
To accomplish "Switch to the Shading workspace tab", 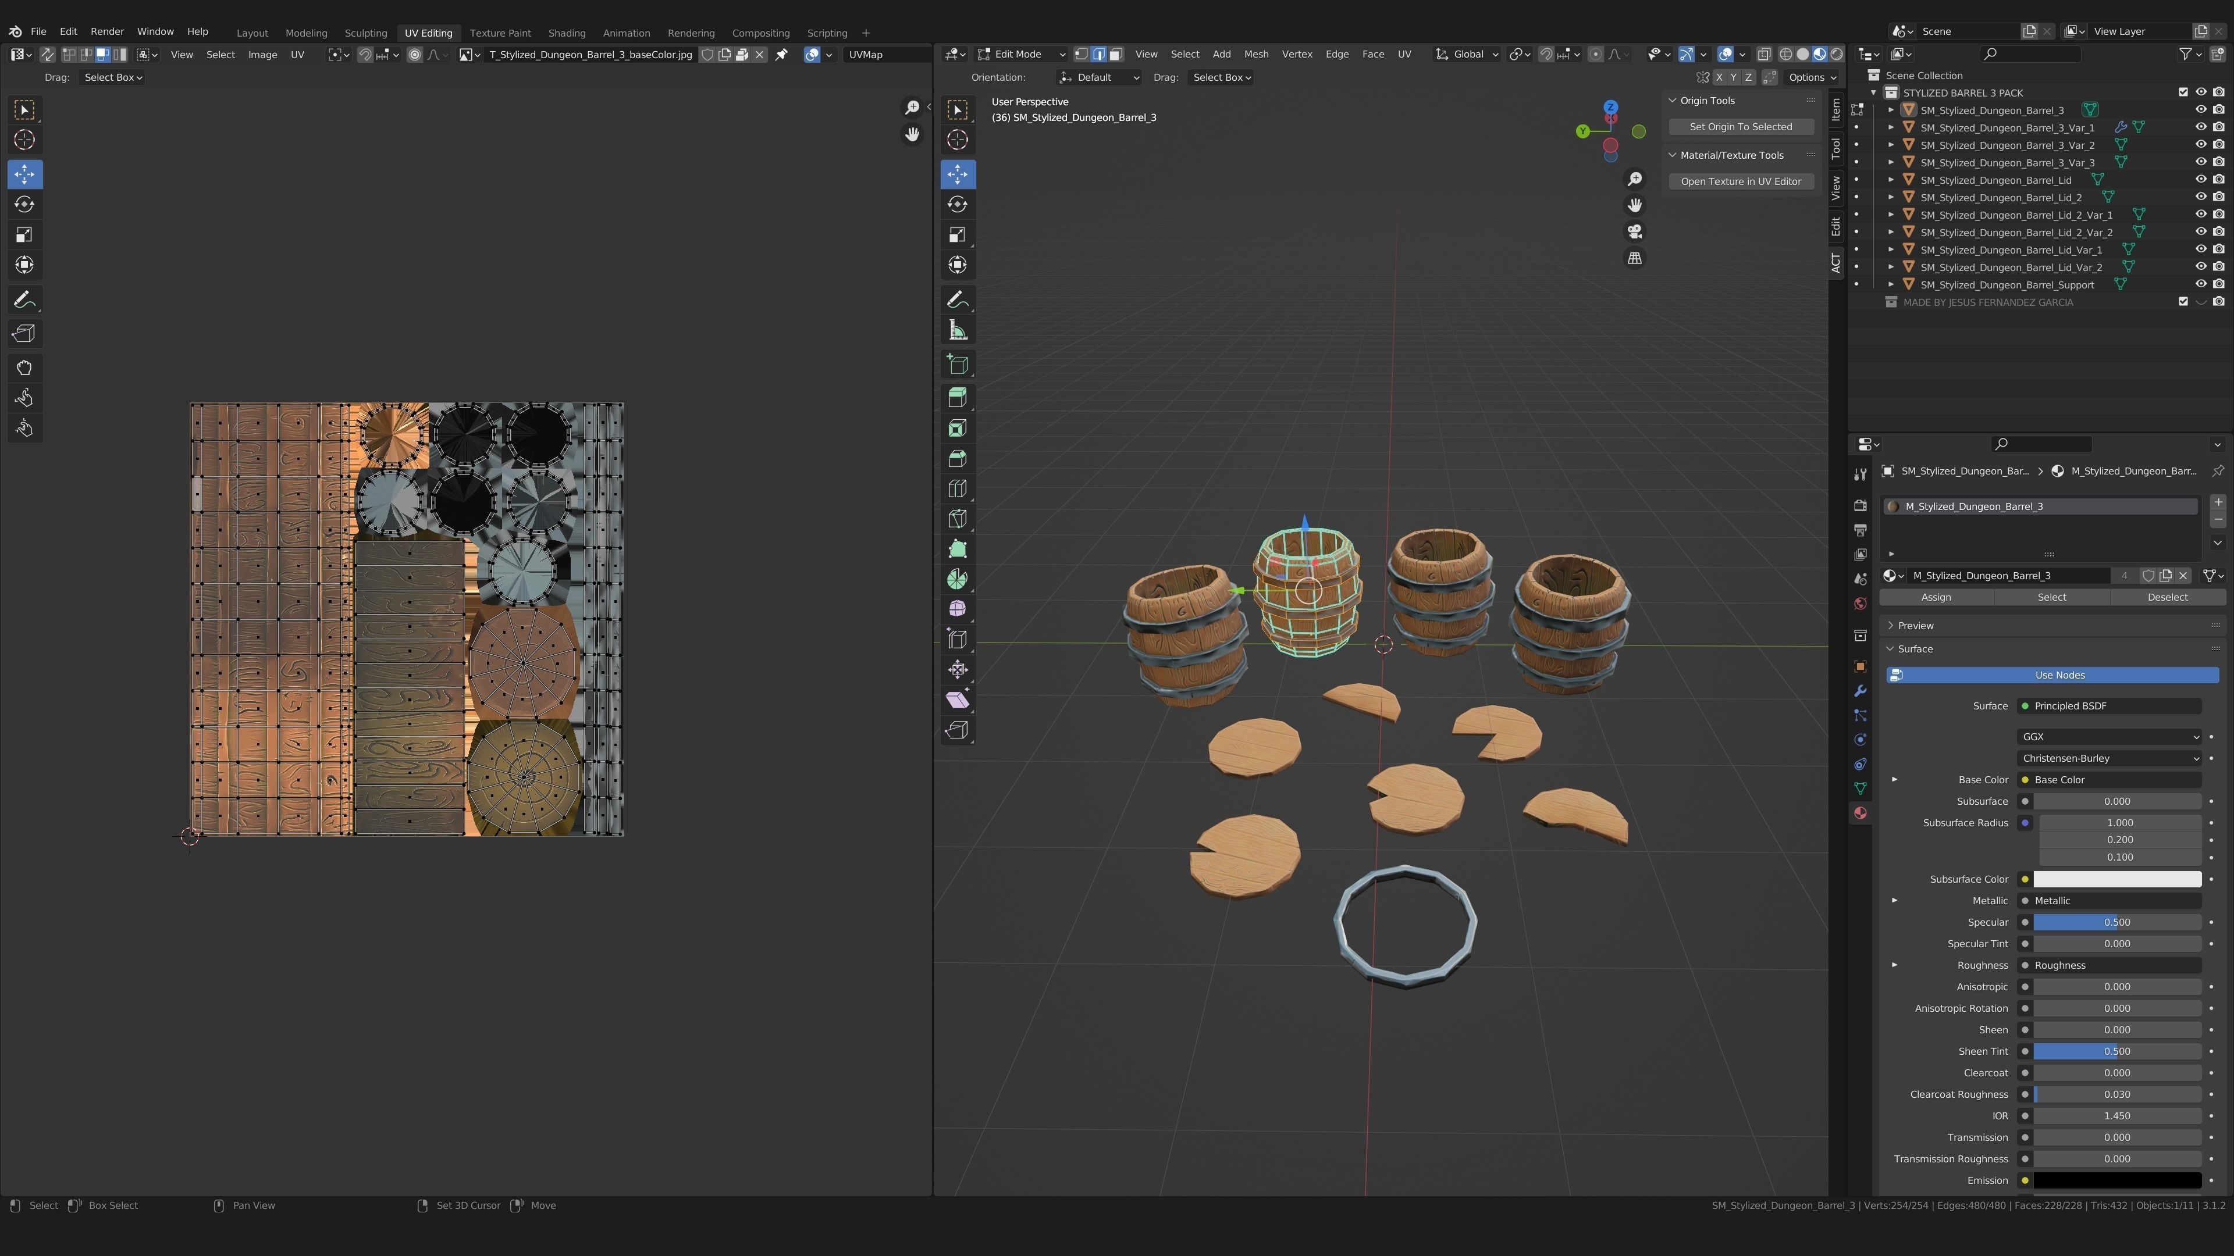I will pyautogui.click(x=566, y=33).
